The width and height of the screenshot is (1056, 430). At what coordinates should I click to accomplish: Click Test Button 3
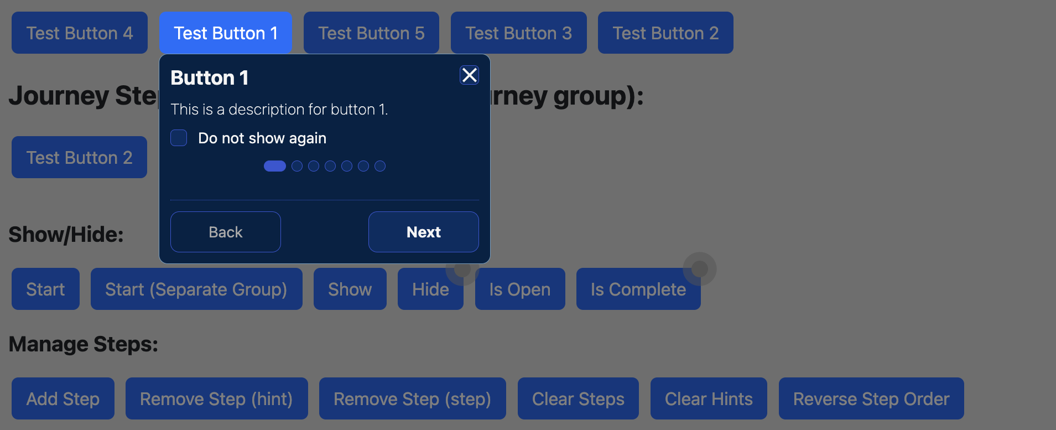click(519, 33)
